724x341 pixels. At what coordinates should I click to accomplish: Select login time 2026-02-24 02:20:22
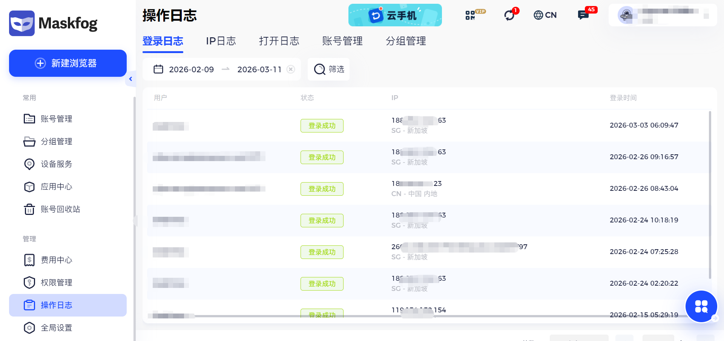[644, 283]
